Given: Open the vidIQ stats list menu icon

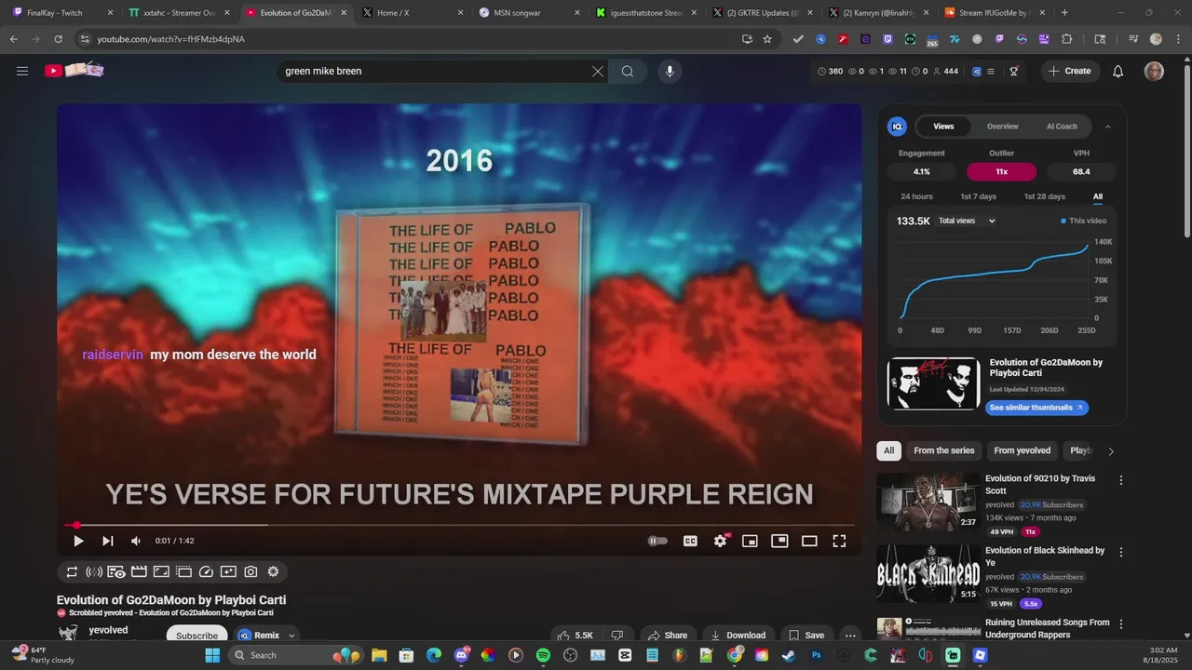Looking at the screenshot, I should coord(991,72).
